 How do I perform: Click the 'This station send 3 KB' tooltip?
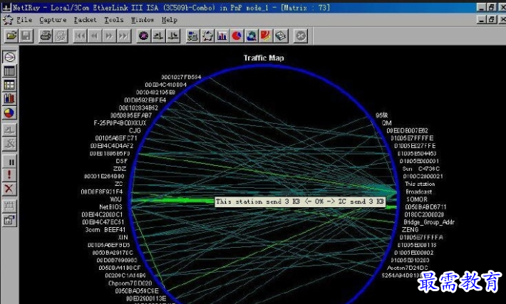tap(300, 201)
